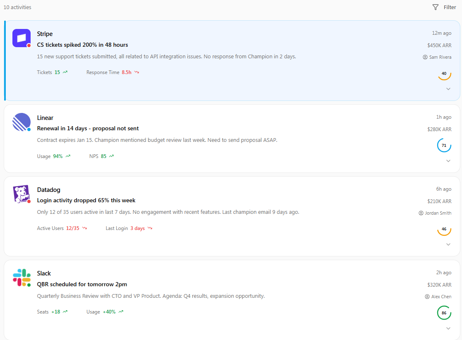This screenshot has height=340, width=462.
Task: Click the funnel Filter icon
Action: (x=435, y=7)
